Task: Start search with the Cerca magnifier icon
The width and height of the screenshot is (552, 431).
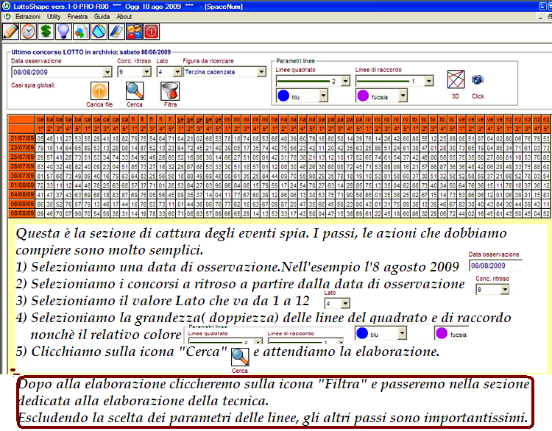Action: click(x=135, y=91)
